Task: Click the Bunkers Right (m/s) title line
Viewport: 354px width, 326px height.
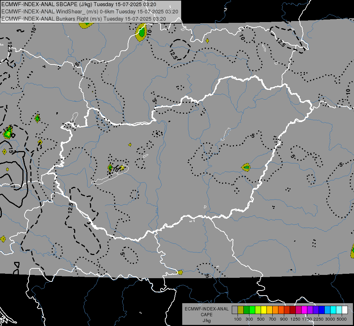Action: pyautogui.click(x=84, y=19)
